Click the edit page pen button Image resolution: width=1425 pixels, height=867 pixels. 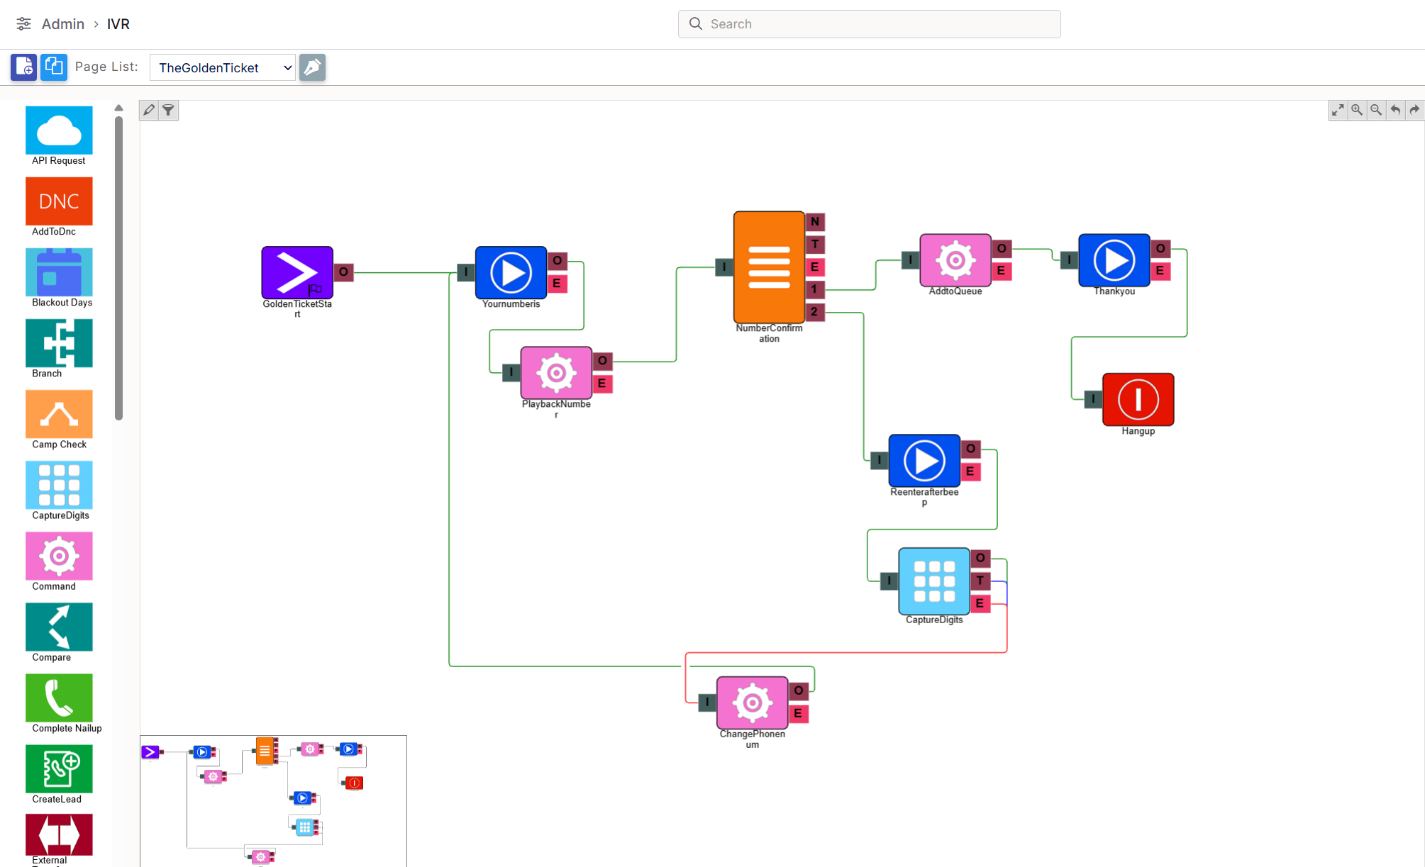pyautogui.click(x=312, y=67)
